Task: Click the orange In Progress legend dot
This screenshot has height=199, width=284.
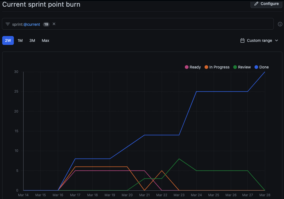Action: pos(206,67)
